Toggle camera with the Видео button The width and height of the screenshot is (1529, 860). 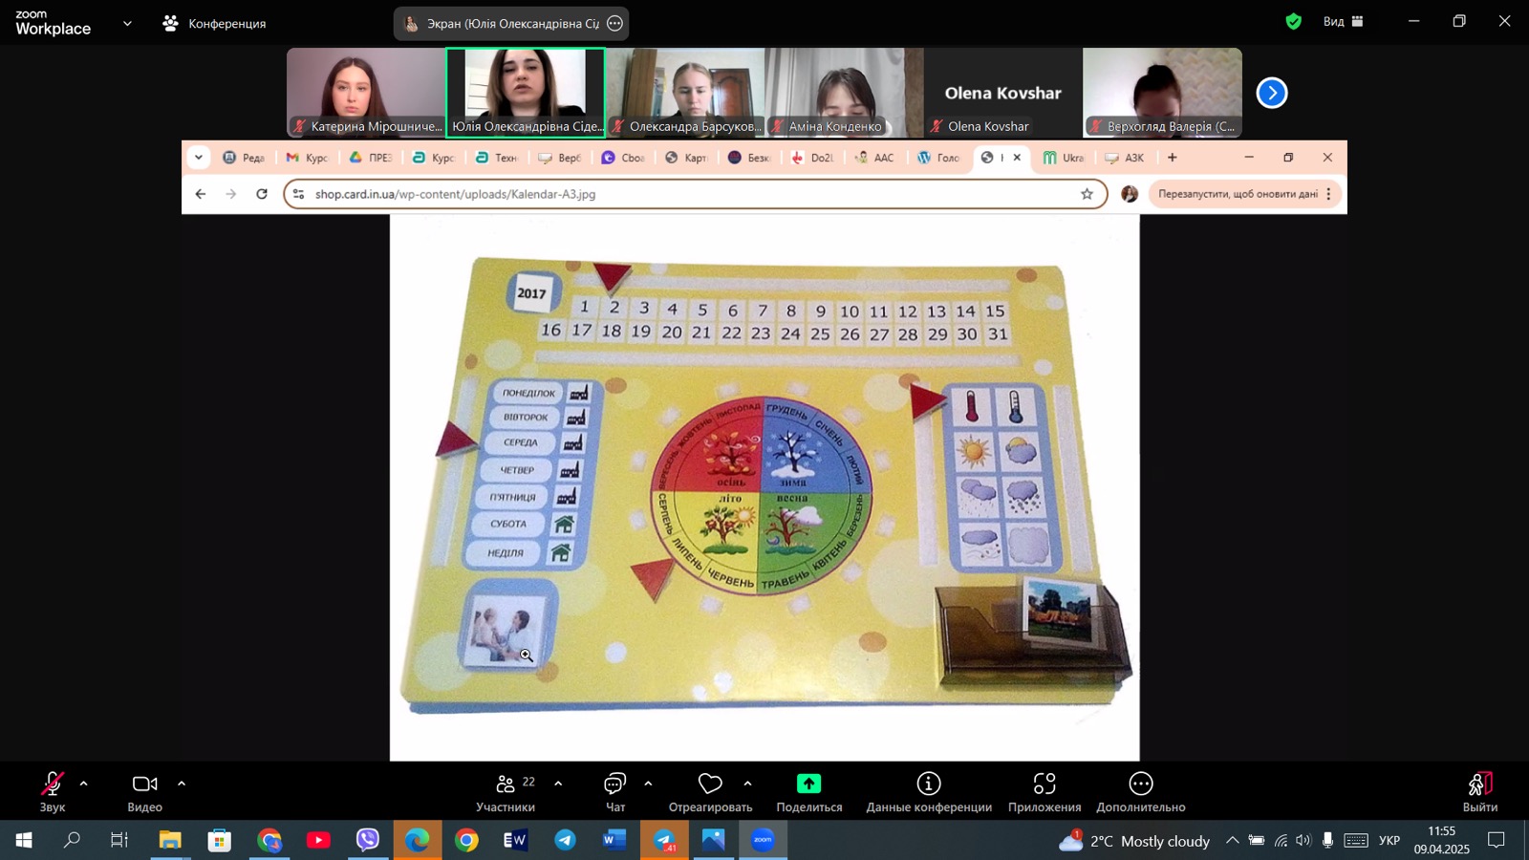144,792
